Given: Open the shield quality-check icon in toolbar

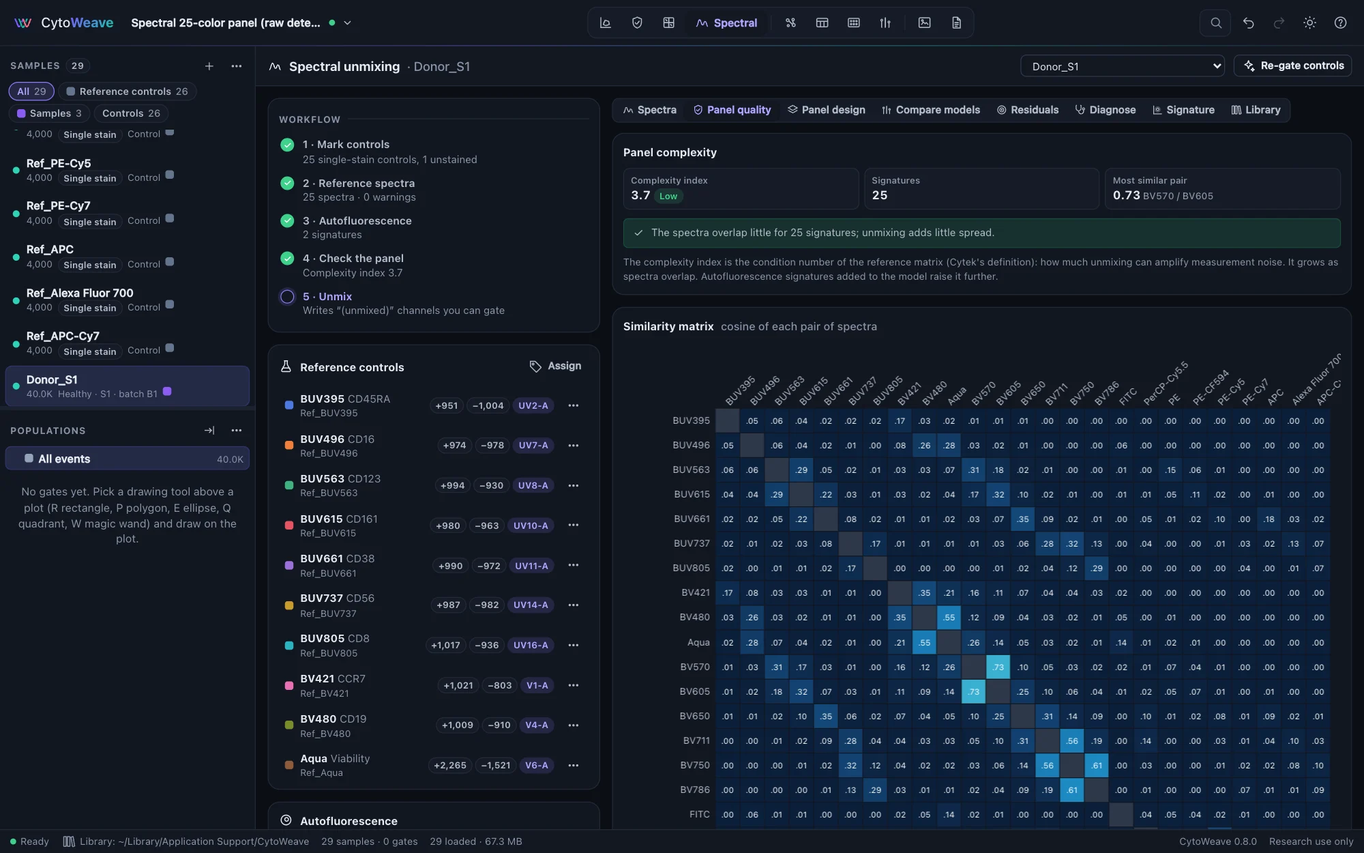Looking at the screenshot, I should [637, 23].
